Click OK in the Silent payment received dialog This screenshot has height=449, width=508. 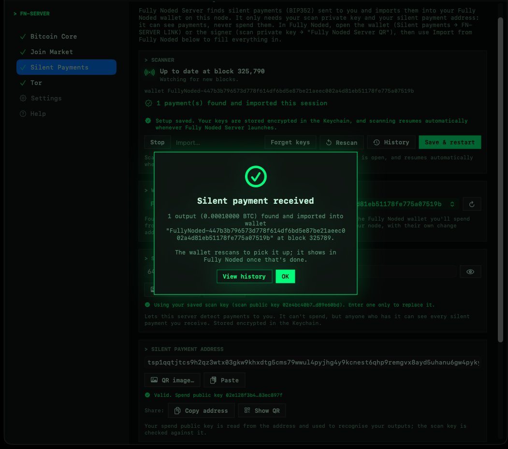pyautogui.click(x=285, y=277)
